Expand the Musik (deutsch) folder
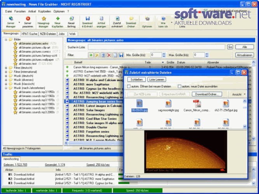This screenshot has height=194, width=259. pyautogui.click(x=6, y=76)
